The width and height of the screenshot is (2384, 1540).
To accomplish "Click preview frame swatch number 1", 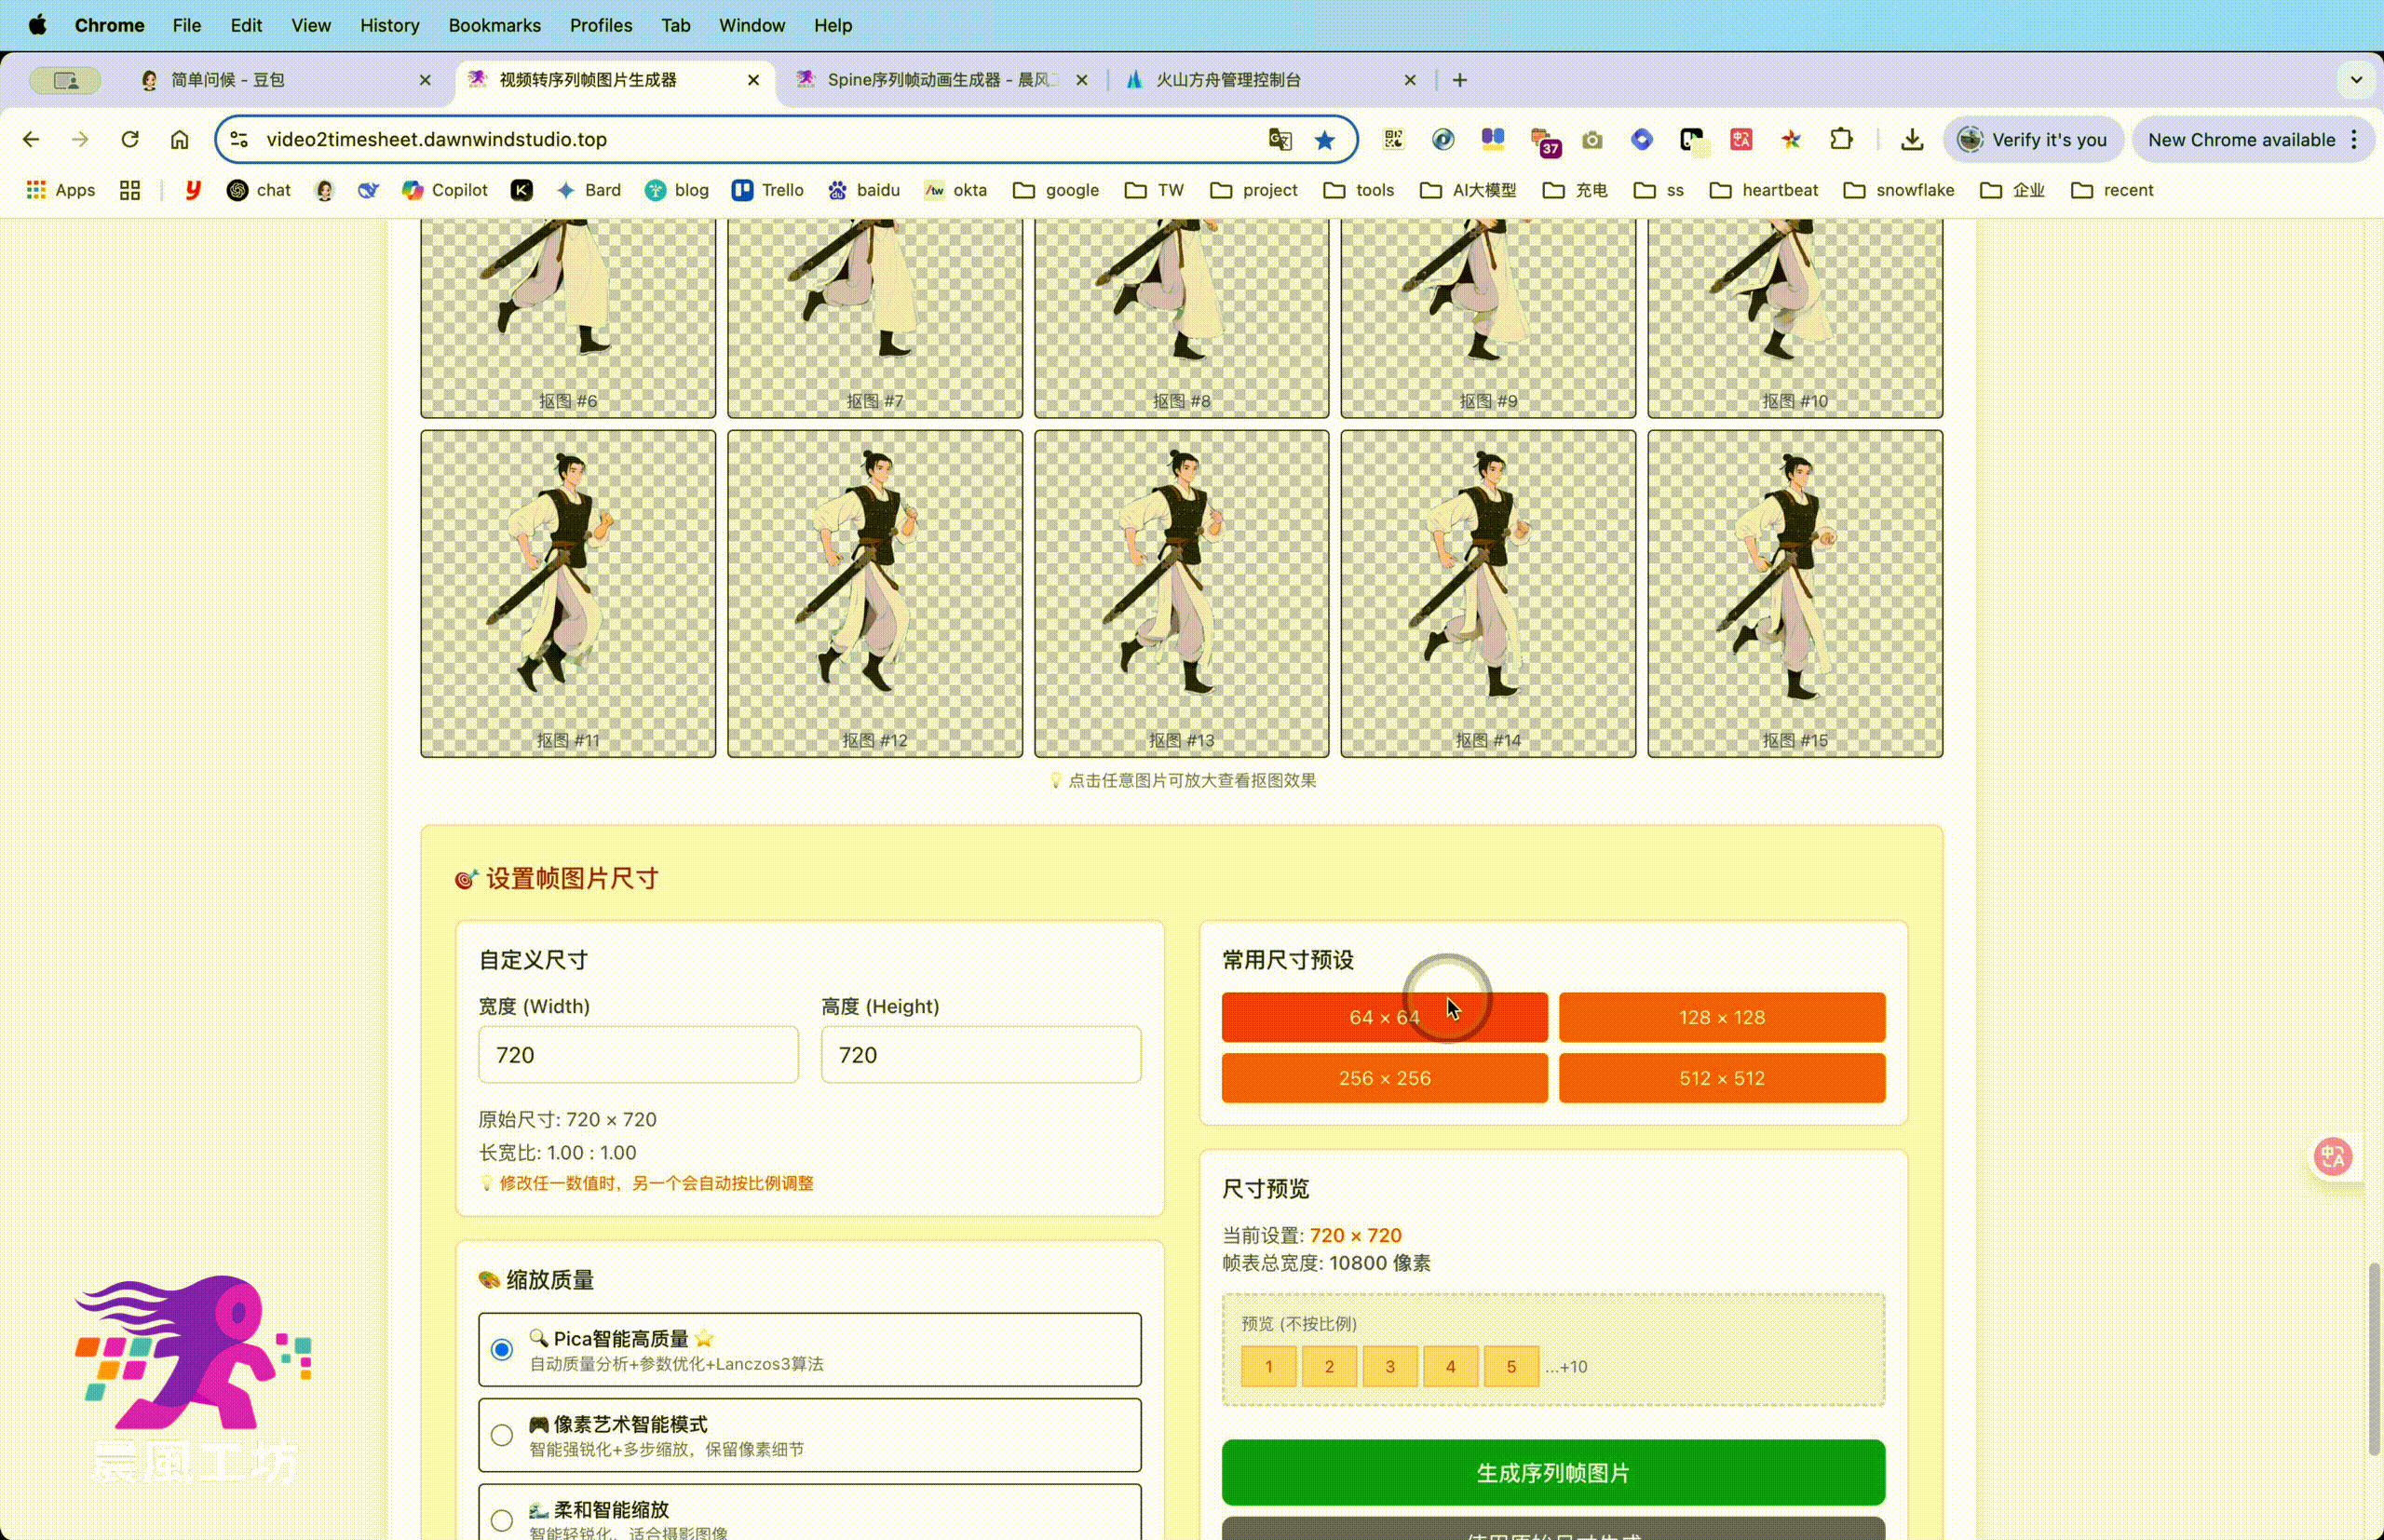I will click(1268, 1367).
